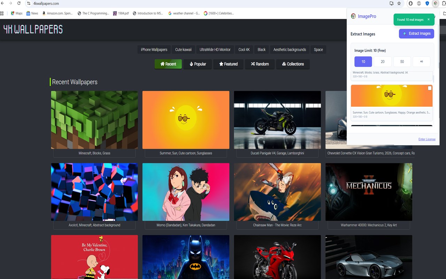Click the purple Extract Images button
446x279 pixels.
[416, 33]
